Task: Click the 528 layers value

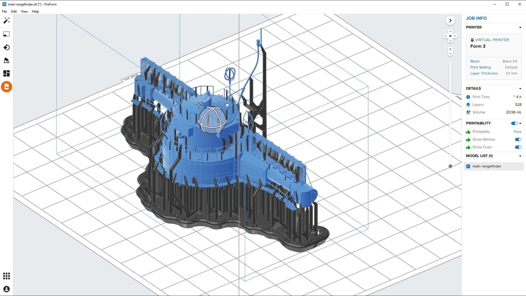Action: (518, 105)
